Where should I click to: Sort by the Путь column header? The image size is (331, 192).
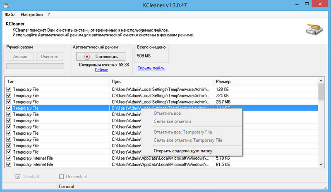click(161, 82)
